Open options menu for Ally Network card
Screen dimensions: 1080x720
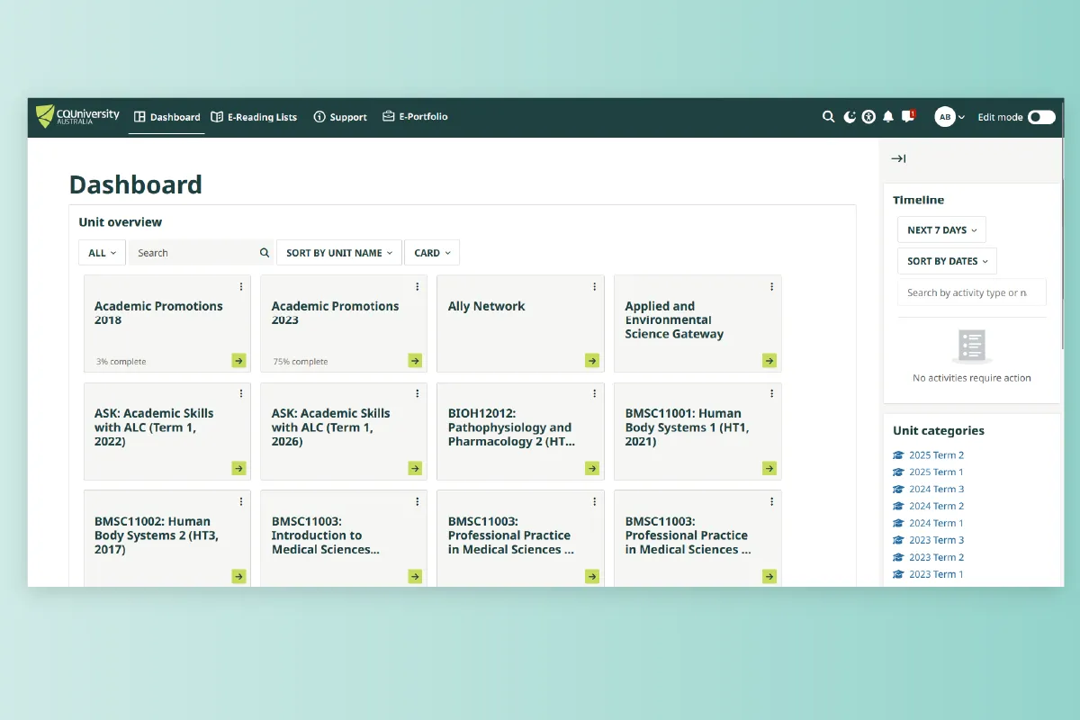pyautogui.click(x=595, y=287)
